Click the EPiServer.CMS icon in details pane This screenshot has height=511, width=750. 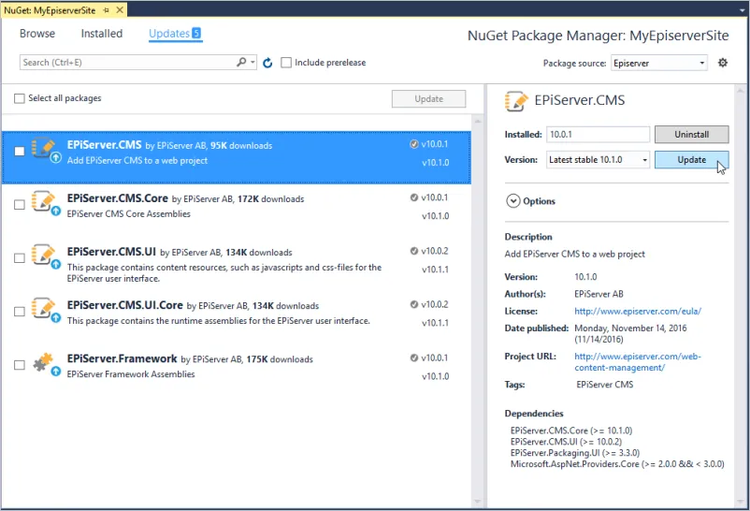516,101
